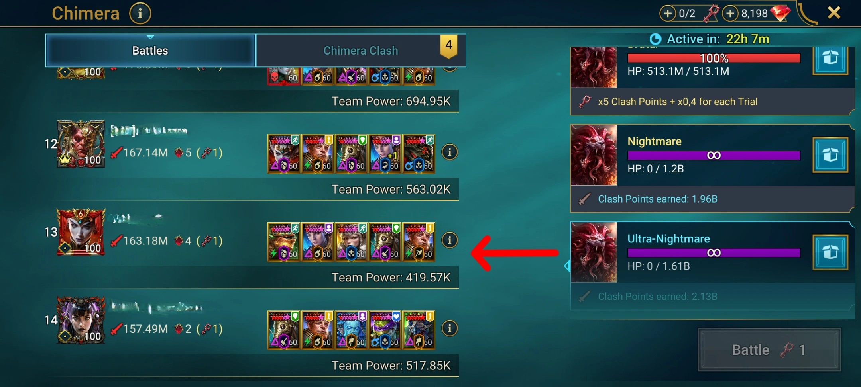
Task: Add more gems with plus button
Action: click(730, 13)
